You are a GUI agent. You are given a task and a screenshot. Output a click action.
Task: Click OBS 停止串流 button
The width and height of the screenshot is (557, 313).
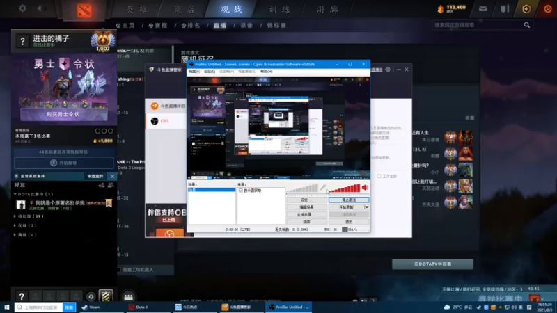tap(349, 200)
